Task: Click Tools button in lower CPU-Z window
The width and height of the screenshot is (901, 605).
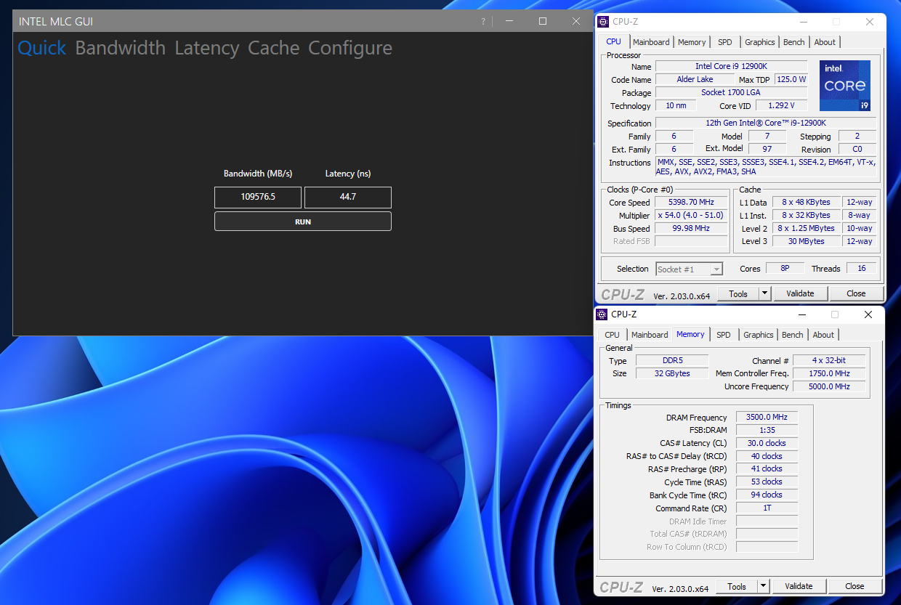Action: click(x=737, y=586)
